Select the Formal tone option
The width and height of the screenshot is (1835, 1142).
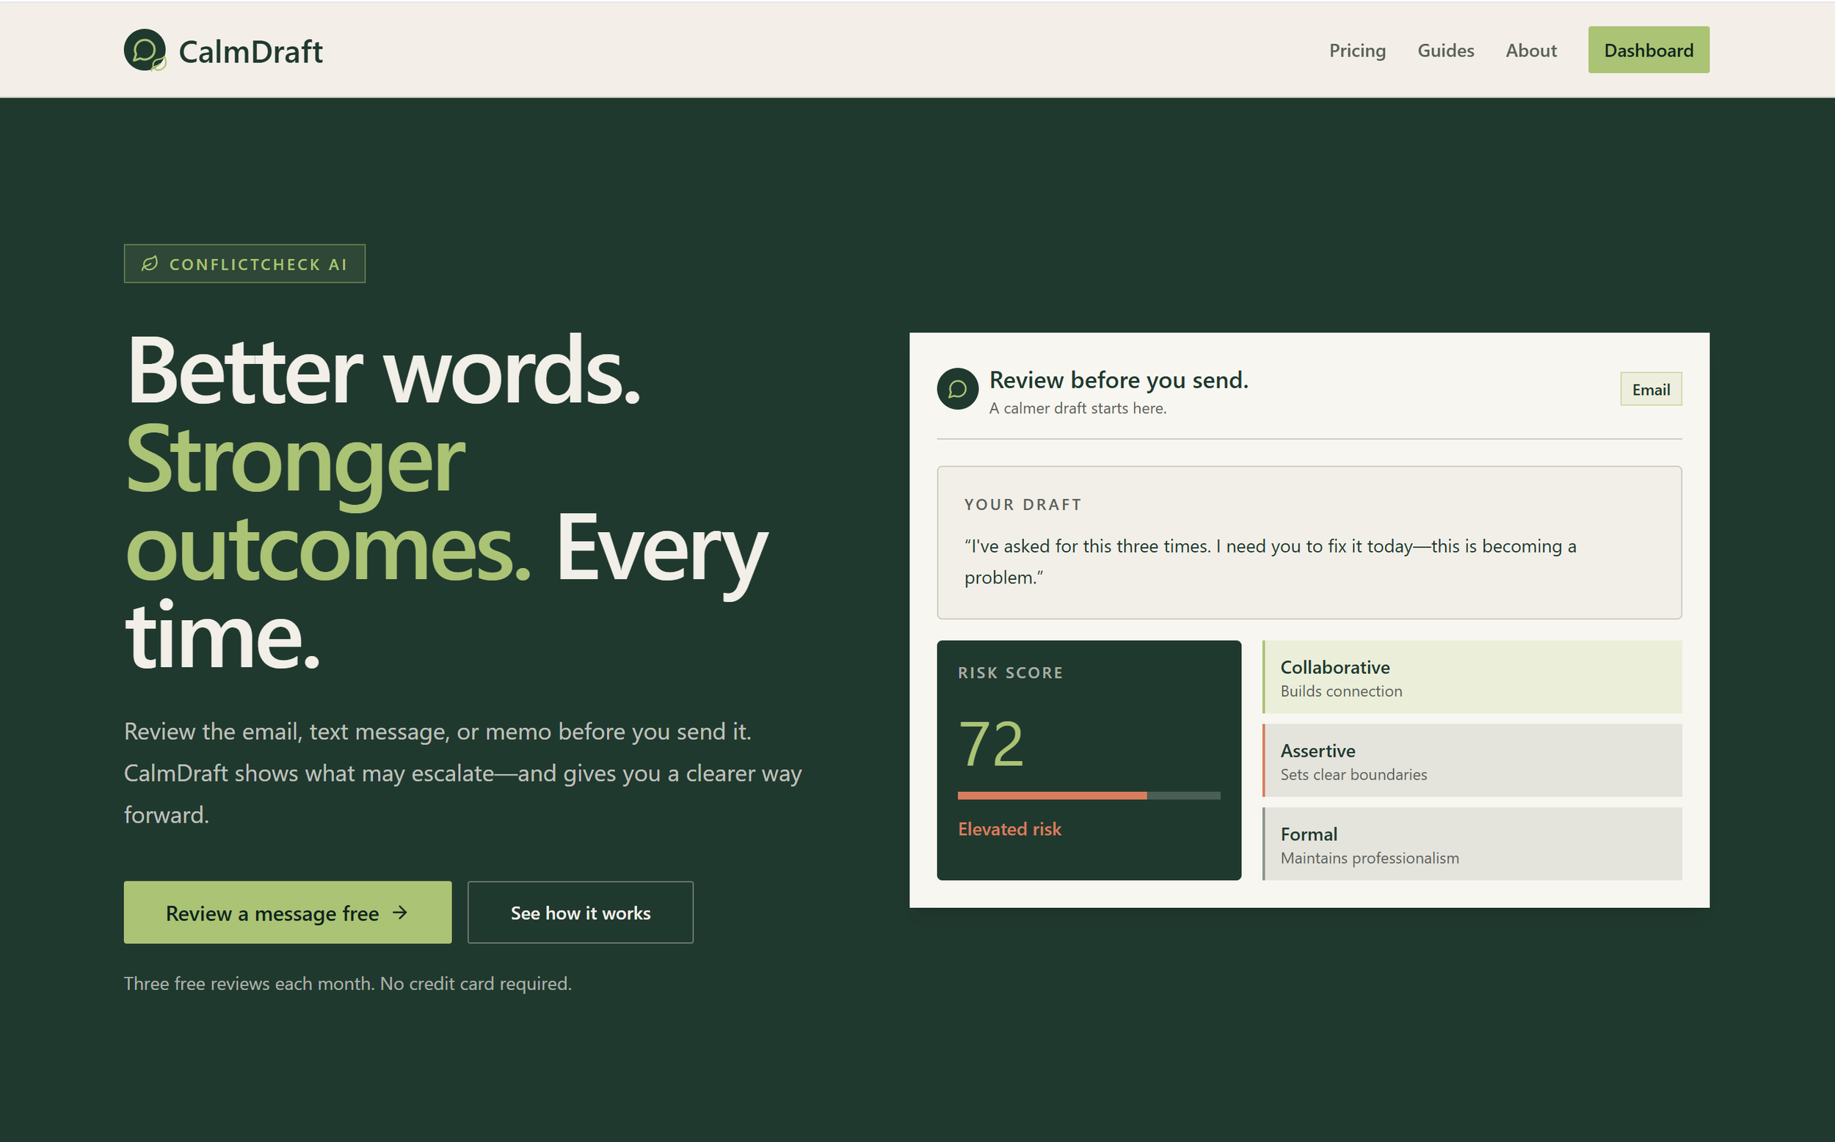[1472, 844]
